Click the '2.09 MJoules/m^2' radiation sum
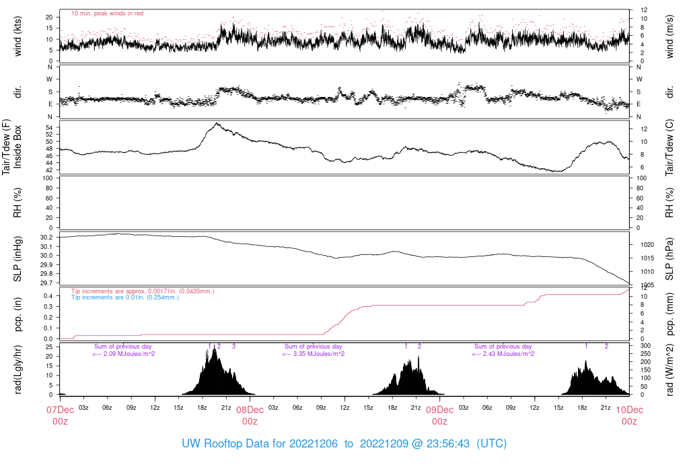This screenshot has width=689, height=471. pyautogui.click(x=129, y=354)
